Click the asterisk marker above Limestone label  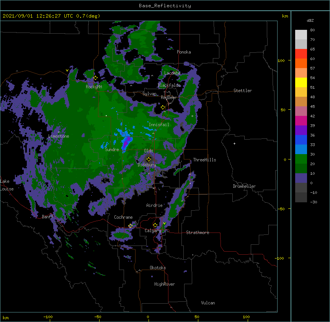pos(59,132)
